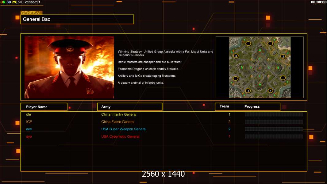
Task: Click the General Bao name field
Action: [77, 19]
